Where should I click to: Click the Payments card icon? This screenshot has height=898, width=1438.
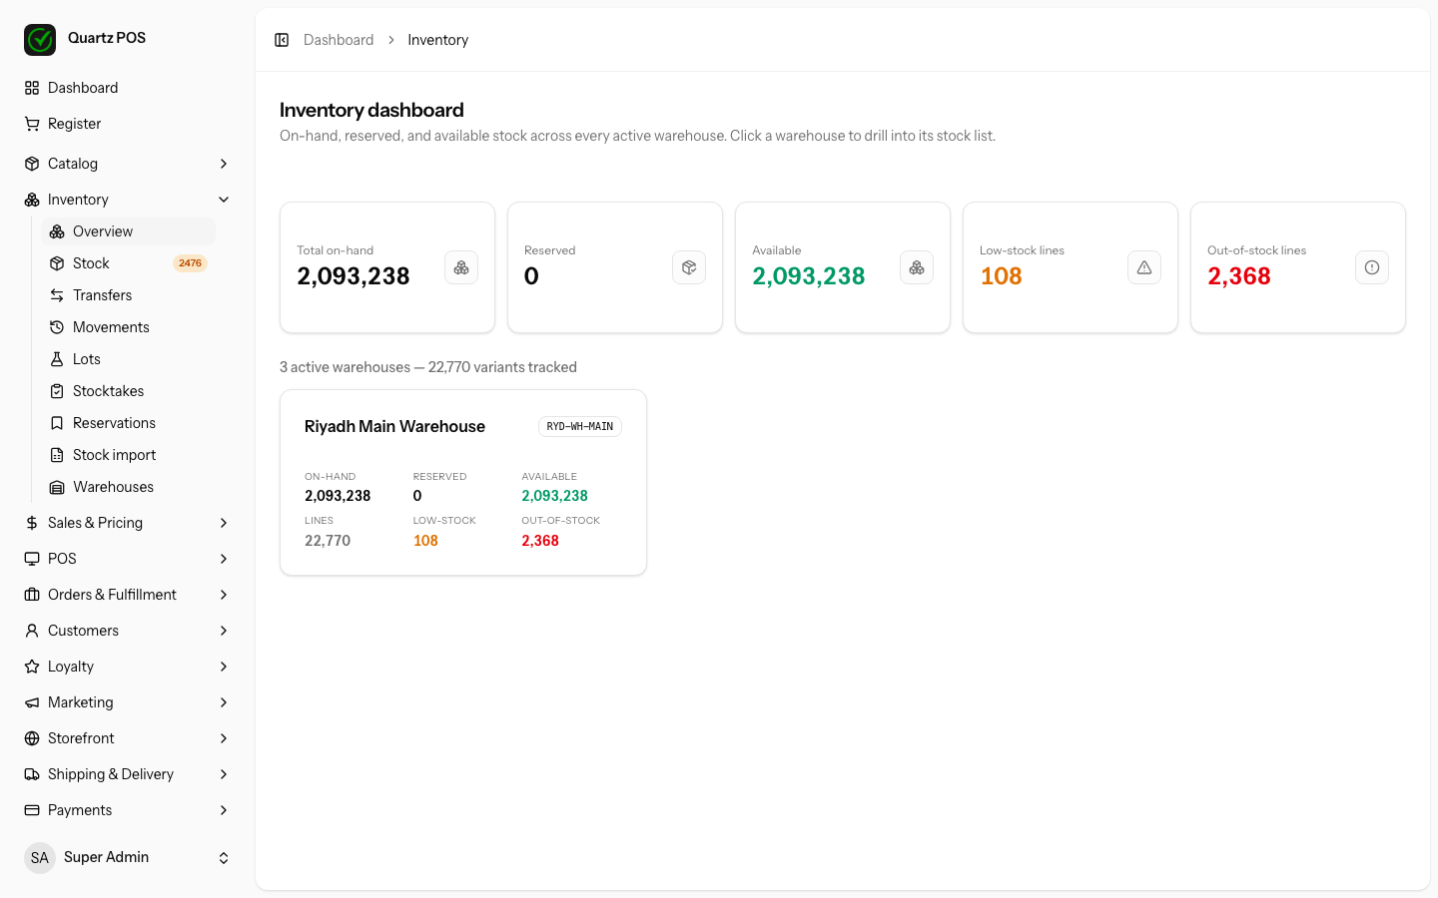click(x=32, y=810)
